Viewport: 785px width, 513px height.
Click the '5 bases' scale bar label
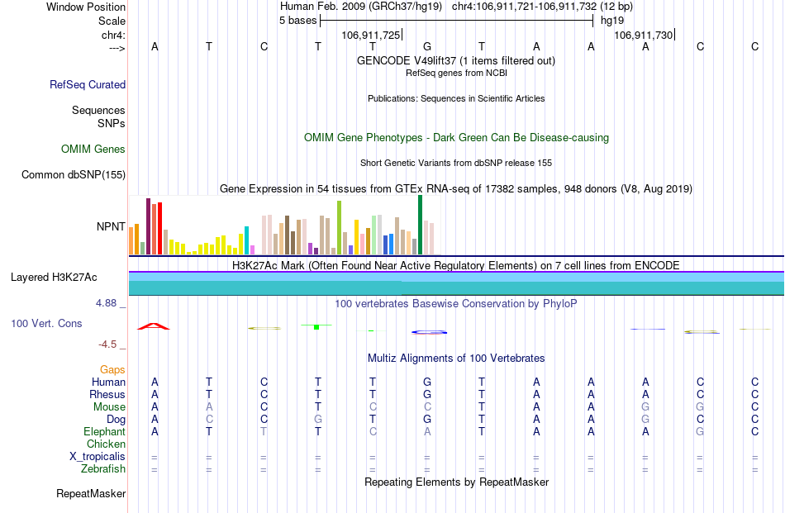coord(297,21)
